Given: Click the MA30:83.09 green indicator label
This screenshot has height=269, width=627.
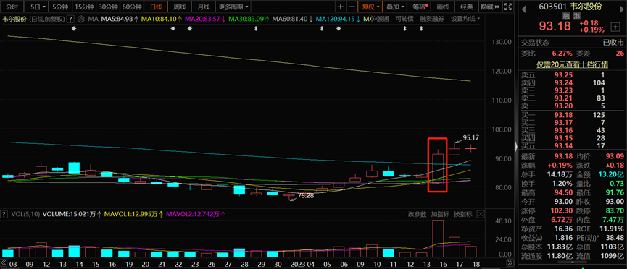Looking at the screenshot, I should [249, 19].
